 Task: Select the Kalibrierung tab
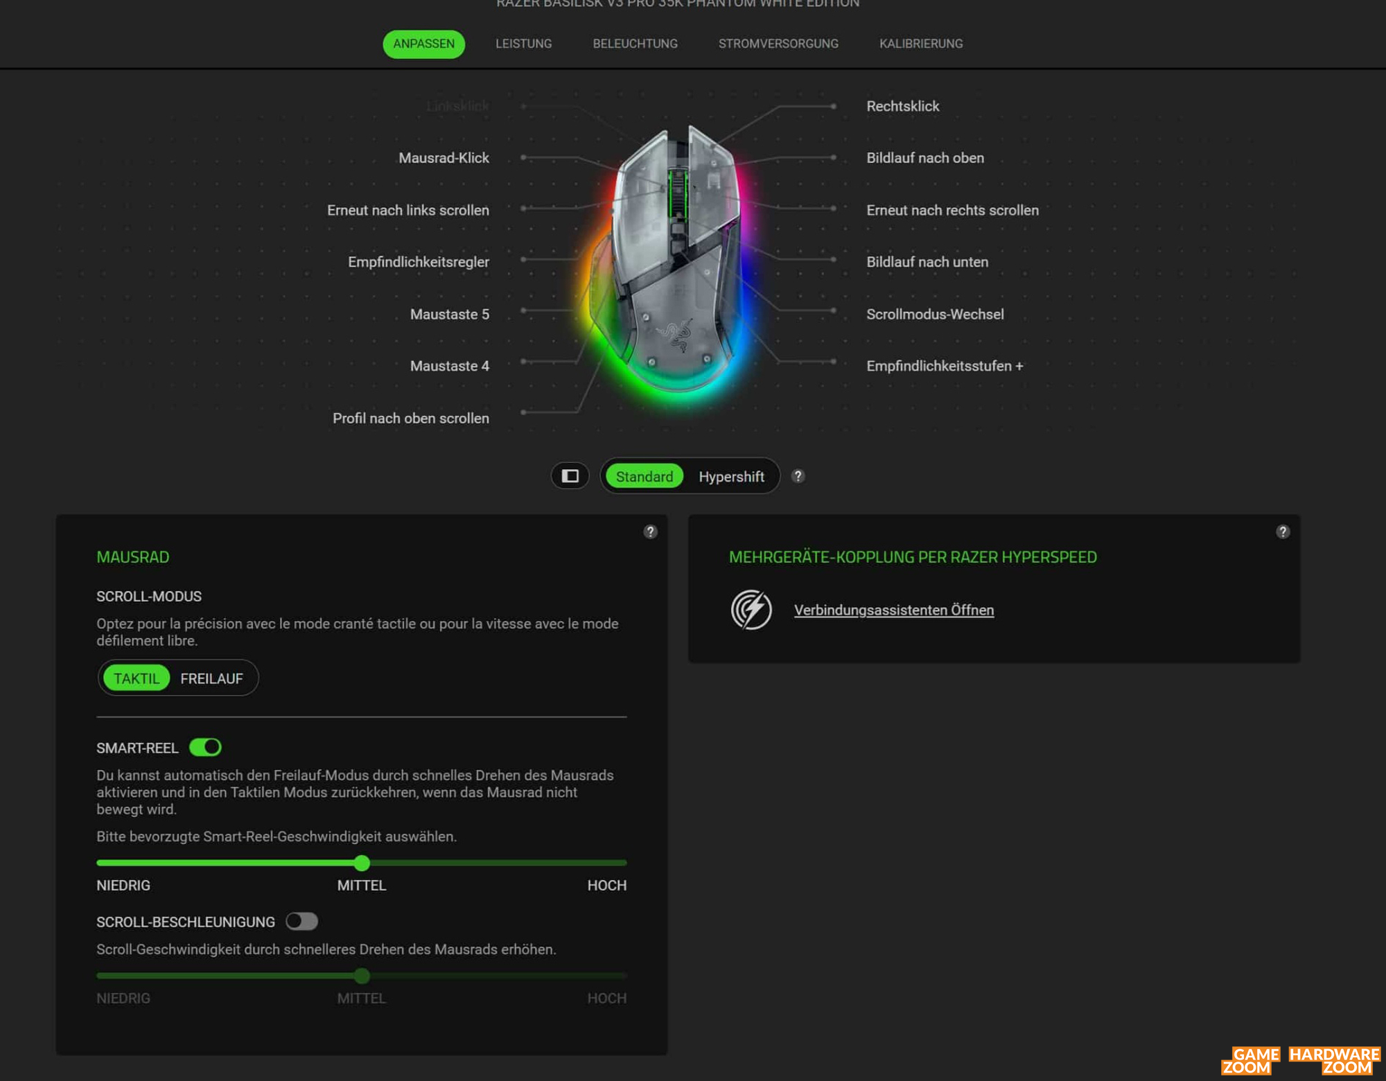coord(921,44)
